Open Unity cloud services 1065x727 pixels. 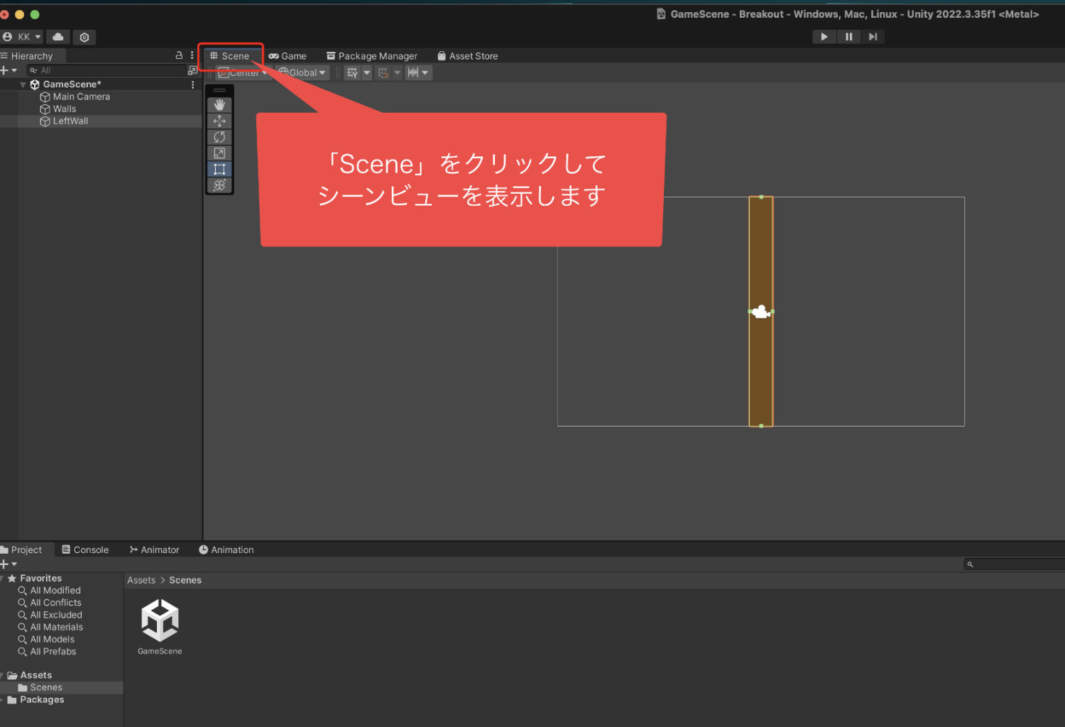(58, 37)
